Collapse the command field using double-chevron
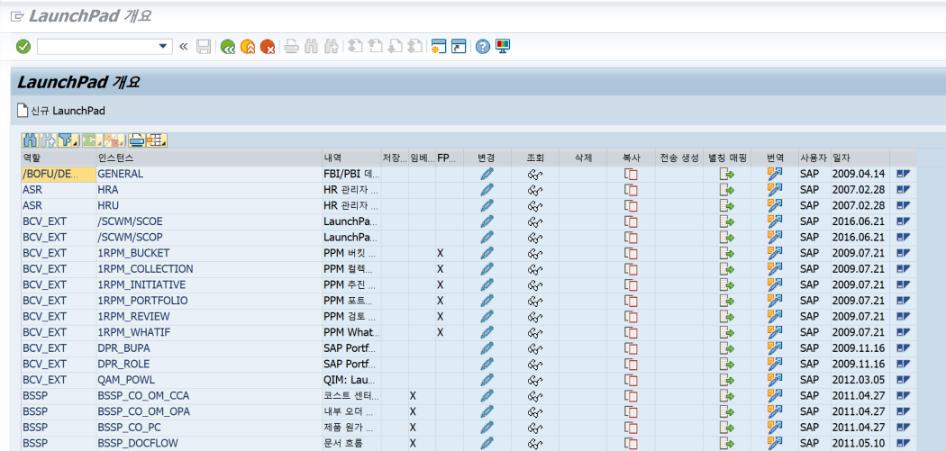The height and width of the screenshot is (451, 946). [184, 47]
